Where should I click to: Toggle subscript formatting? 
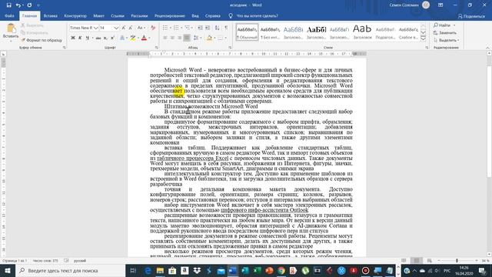105,38
